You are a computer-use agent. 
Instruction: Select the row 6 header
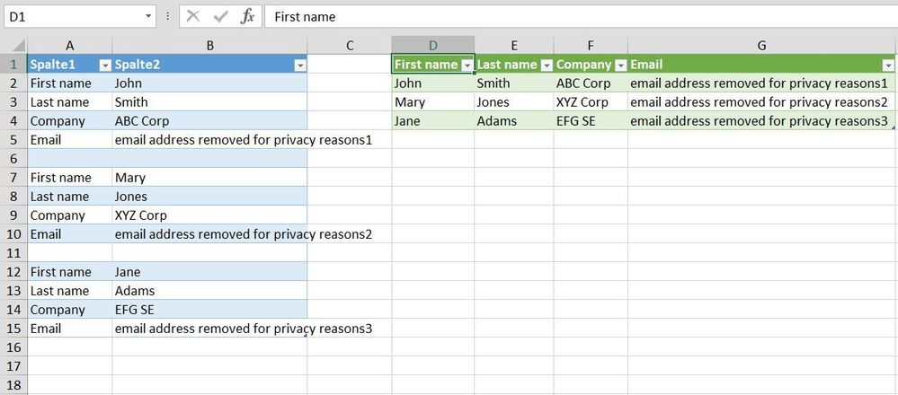pyautogui.click(x=13, y=158)
